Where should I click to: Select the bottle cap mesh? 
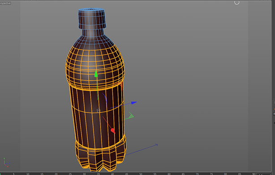coord(92,18)
